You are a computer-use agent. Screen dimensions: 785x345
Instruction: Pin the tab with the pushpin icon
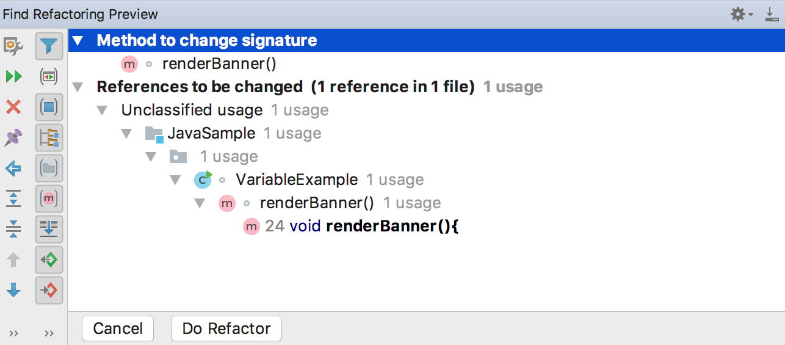(x=13, y=137)
